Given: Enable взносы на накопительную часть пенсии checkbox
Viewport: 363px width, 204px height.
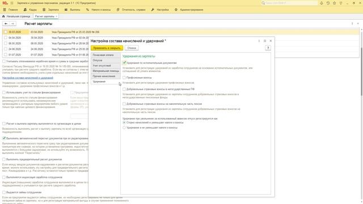Looking at the screenshot, I should point(124,104).
